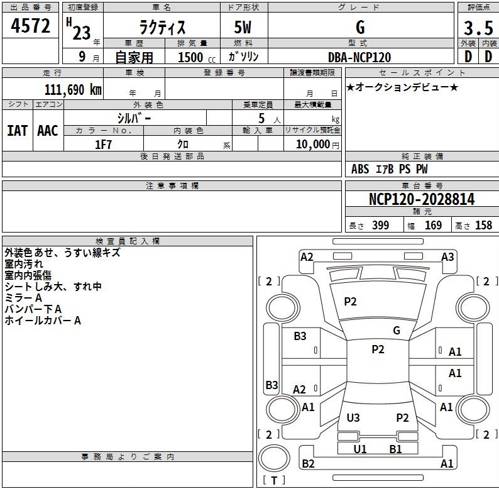Image resolution: width=499 pixels, height=489 pixels.
Task: Select equipment list ABS エアB PS PW
Action: (x=389, y=169)
